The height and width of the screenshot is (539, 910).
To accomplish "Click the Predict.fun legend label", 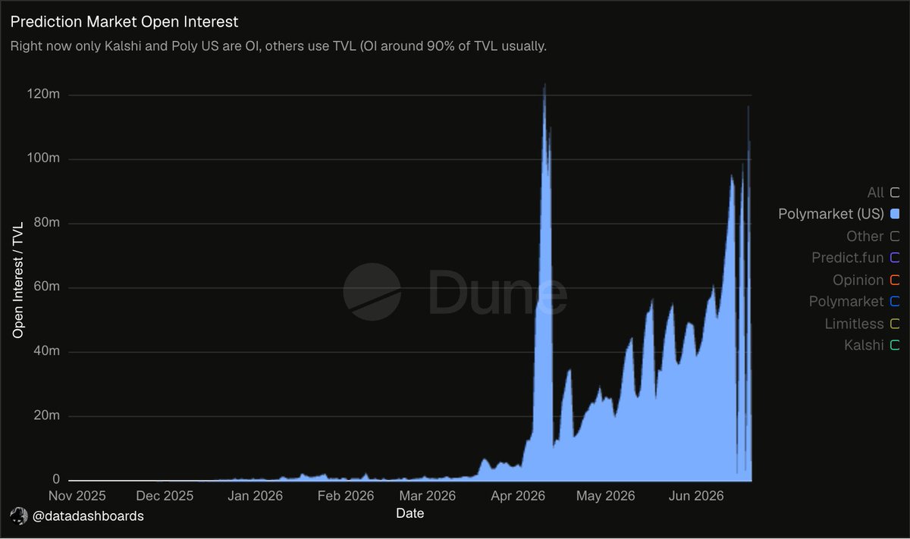I will pos(848,259).
